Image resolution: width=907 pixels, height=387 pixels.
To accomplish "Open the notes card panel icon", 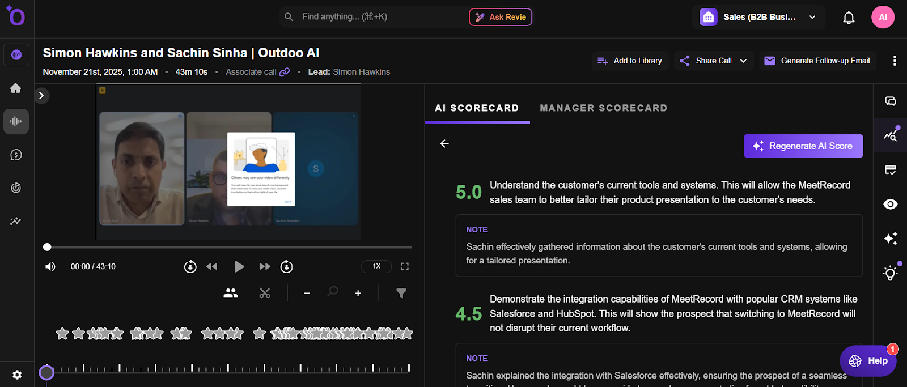I will [891, 170].
